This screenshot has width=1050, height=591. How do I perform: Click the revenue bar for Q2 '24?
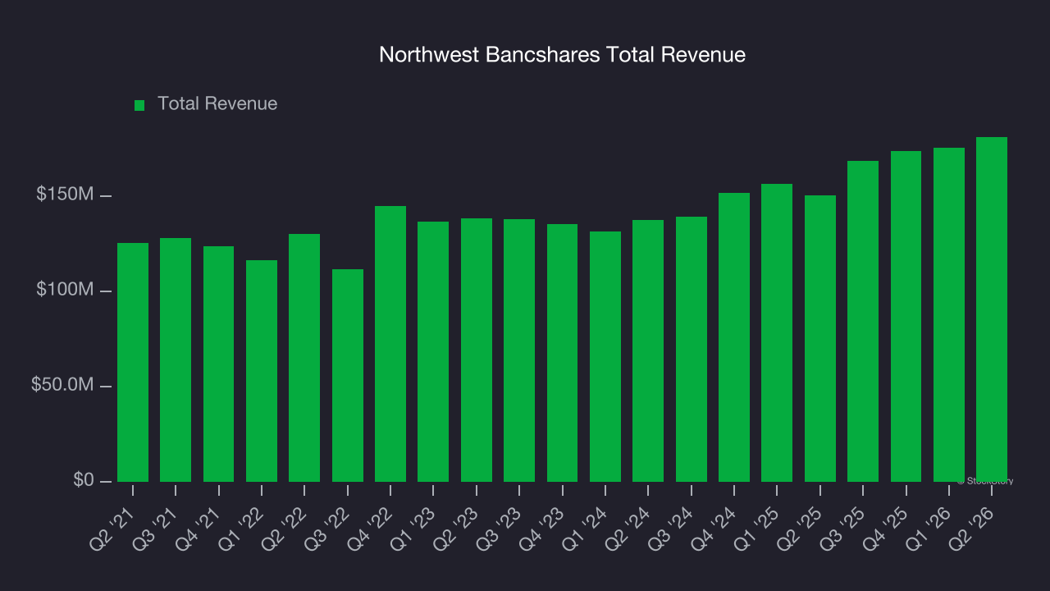pos(648,350)
